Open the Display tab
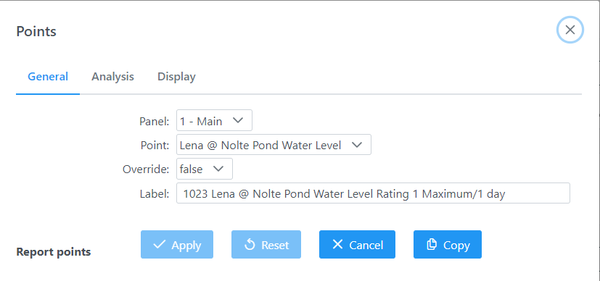600x281 pixels. click(x=176, y=77)
